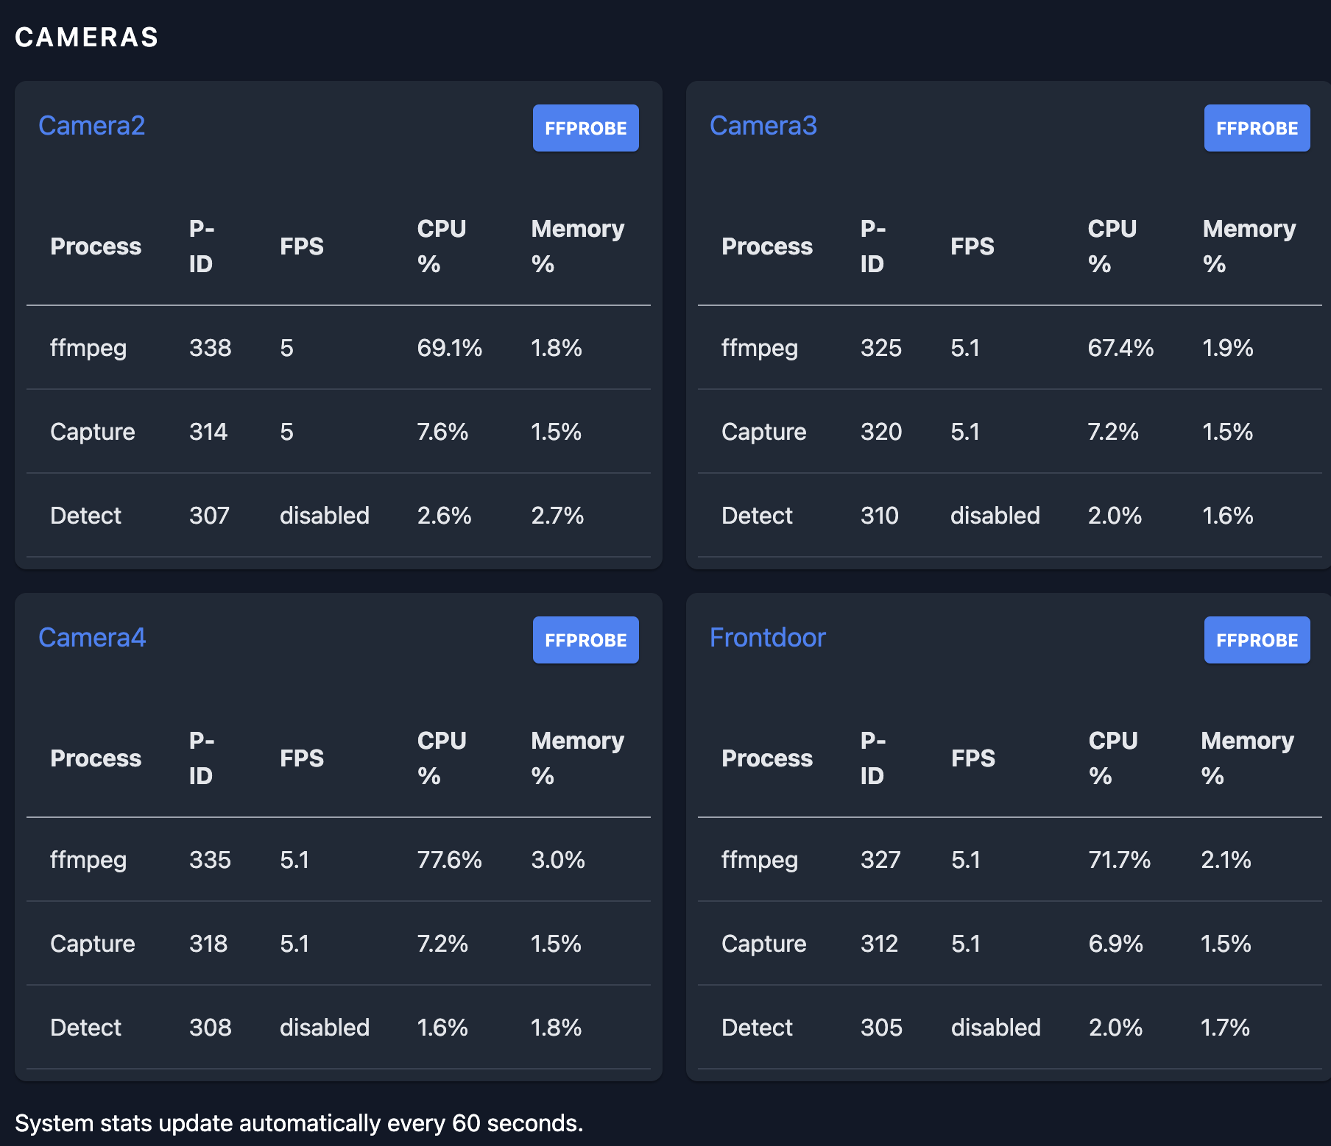Click the Camera4 Detect process label
This screenshot has width=1331, height=1146.
point(85,1028)
